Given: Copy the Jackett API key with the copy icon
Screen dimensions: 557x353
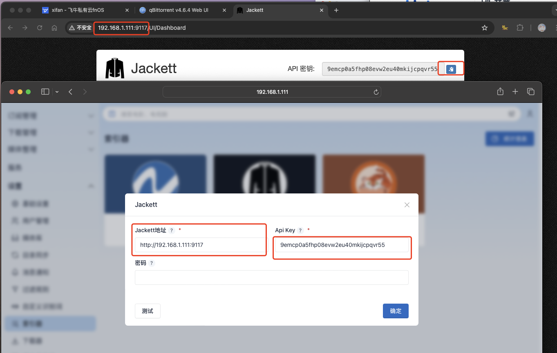Looking at the screenshot, I should [x=451, y=69].
